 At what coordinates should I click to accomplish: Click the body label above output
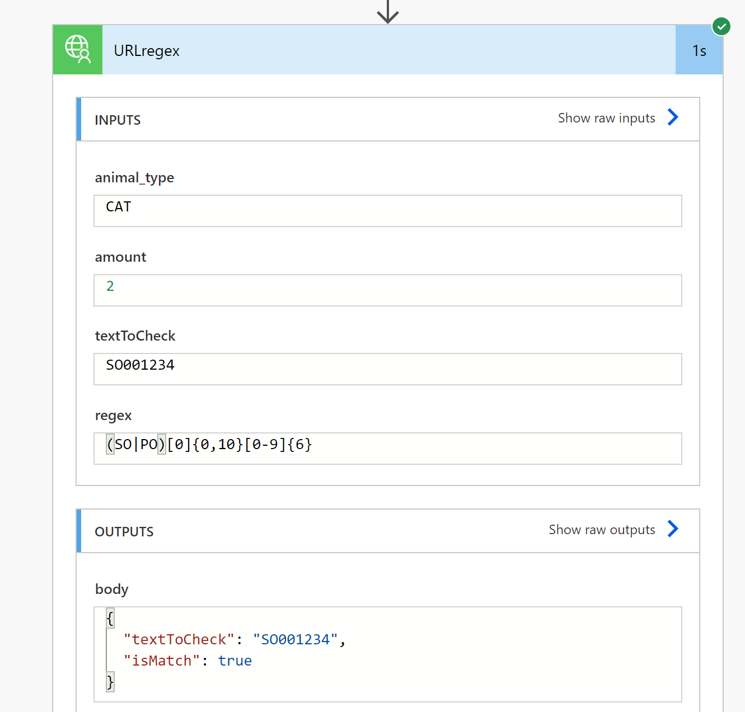(112, 590)
